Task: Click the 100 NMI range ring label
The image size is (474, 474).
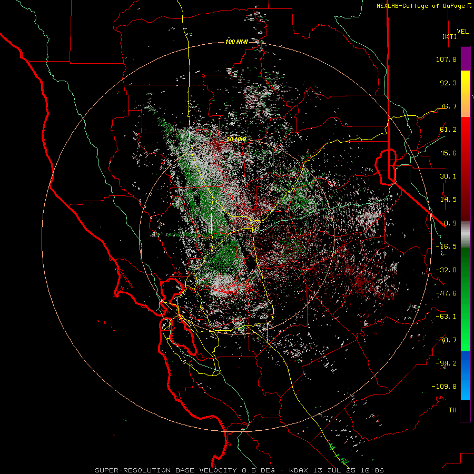Action: [x=236, y=42]
